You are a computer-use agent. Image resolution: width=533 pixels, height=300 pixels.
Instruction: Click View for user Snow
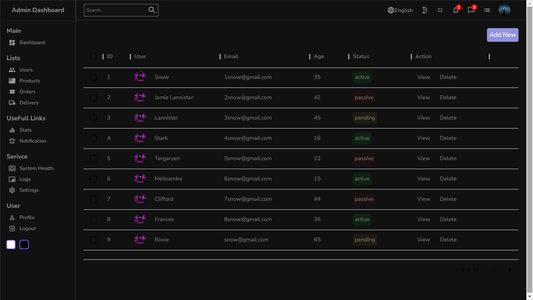423,77
